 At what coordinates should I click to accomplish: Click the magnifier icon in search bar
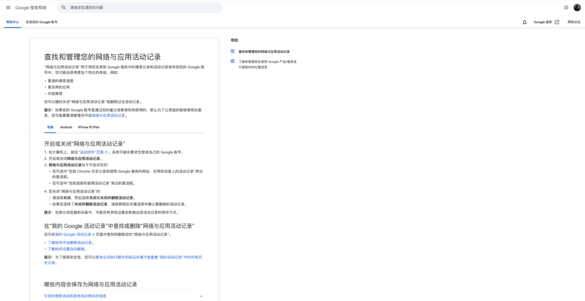click(63, 7)
